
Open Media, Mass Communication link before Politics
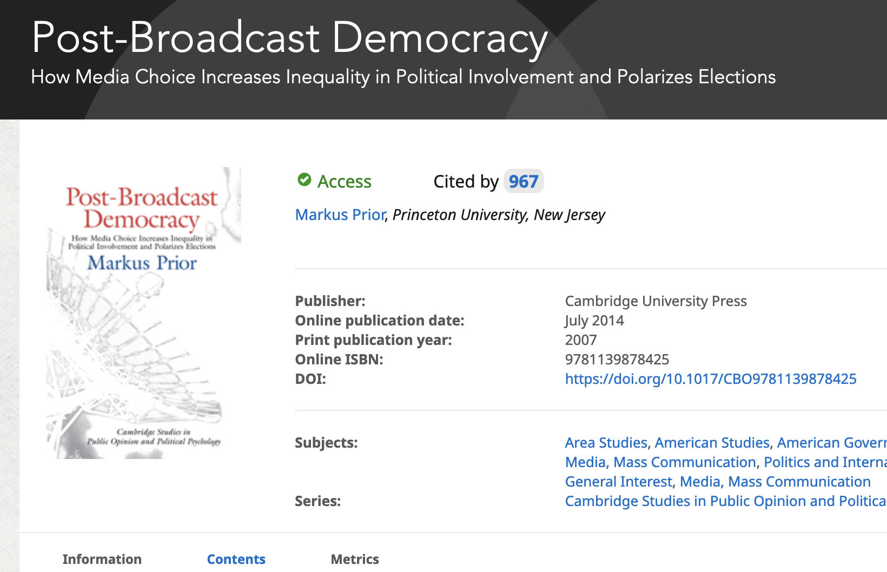(660, 462)
